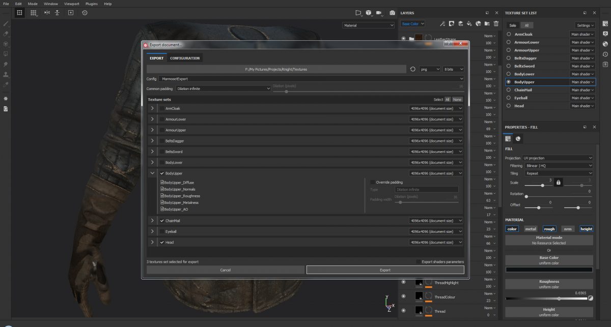This screenshot has height=327, width=611.
Task: Delete selected layer using the trash icon
Action: (x=496, y=24)
